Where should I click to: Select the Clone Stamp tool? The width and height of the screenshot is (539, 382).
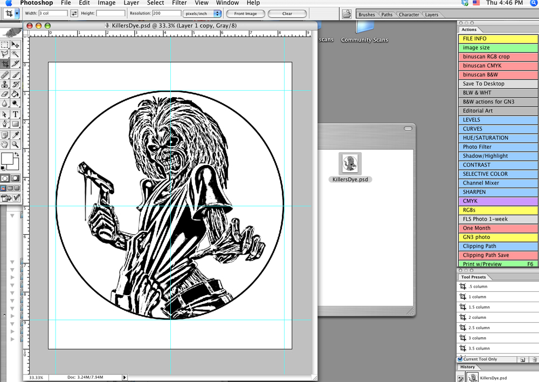[x=5, y=84]
